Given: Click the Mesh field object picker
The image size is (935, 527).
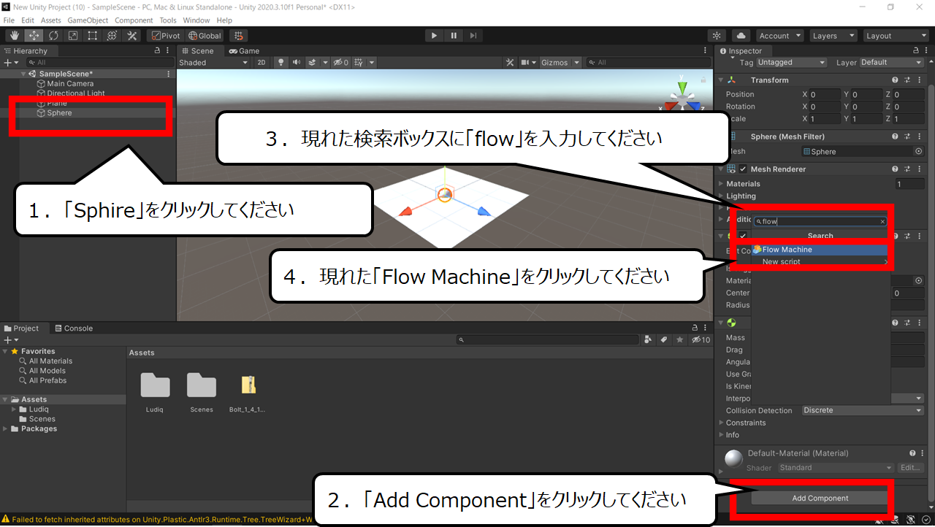Looking at the screenshot, I should 918,151.
